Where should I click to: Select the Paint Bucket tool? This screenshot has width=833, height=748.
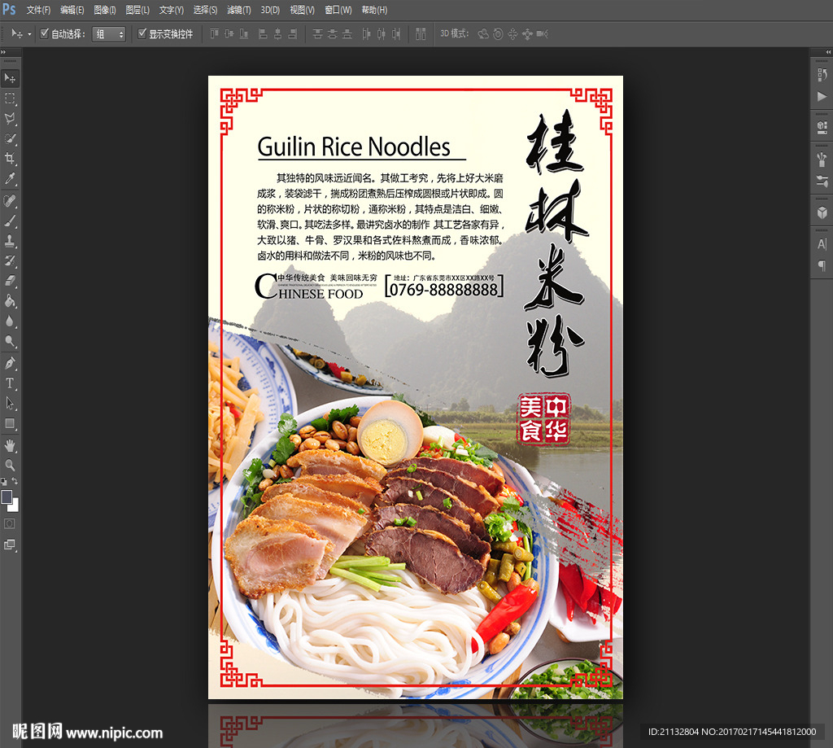click(10, 301)
